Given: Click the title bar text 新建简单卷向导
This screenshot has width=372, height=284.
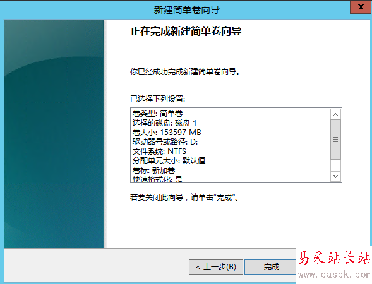Looking at the screenshot, I should pyautogui.click(x=187, y=9).
